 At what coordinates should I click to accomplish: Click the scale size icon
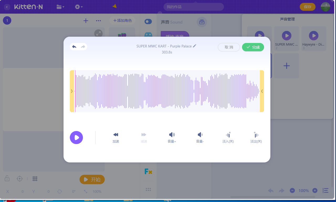(86, 192)
